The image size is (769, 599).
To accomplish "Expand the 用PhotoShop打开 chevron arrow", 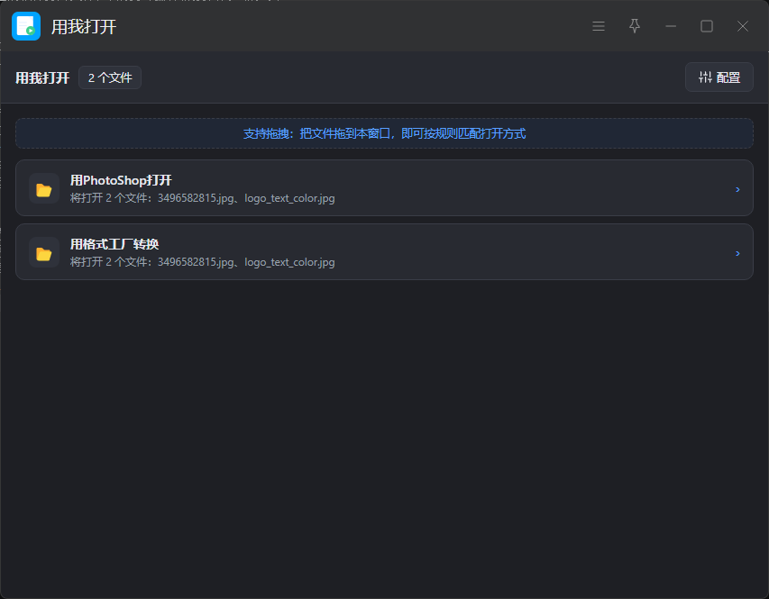I will [x=737, y=189].
